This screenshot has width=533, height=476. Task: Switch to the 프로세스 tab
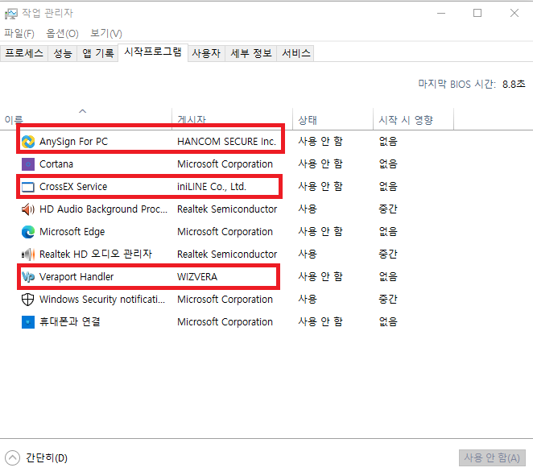[x=24, y=53]
